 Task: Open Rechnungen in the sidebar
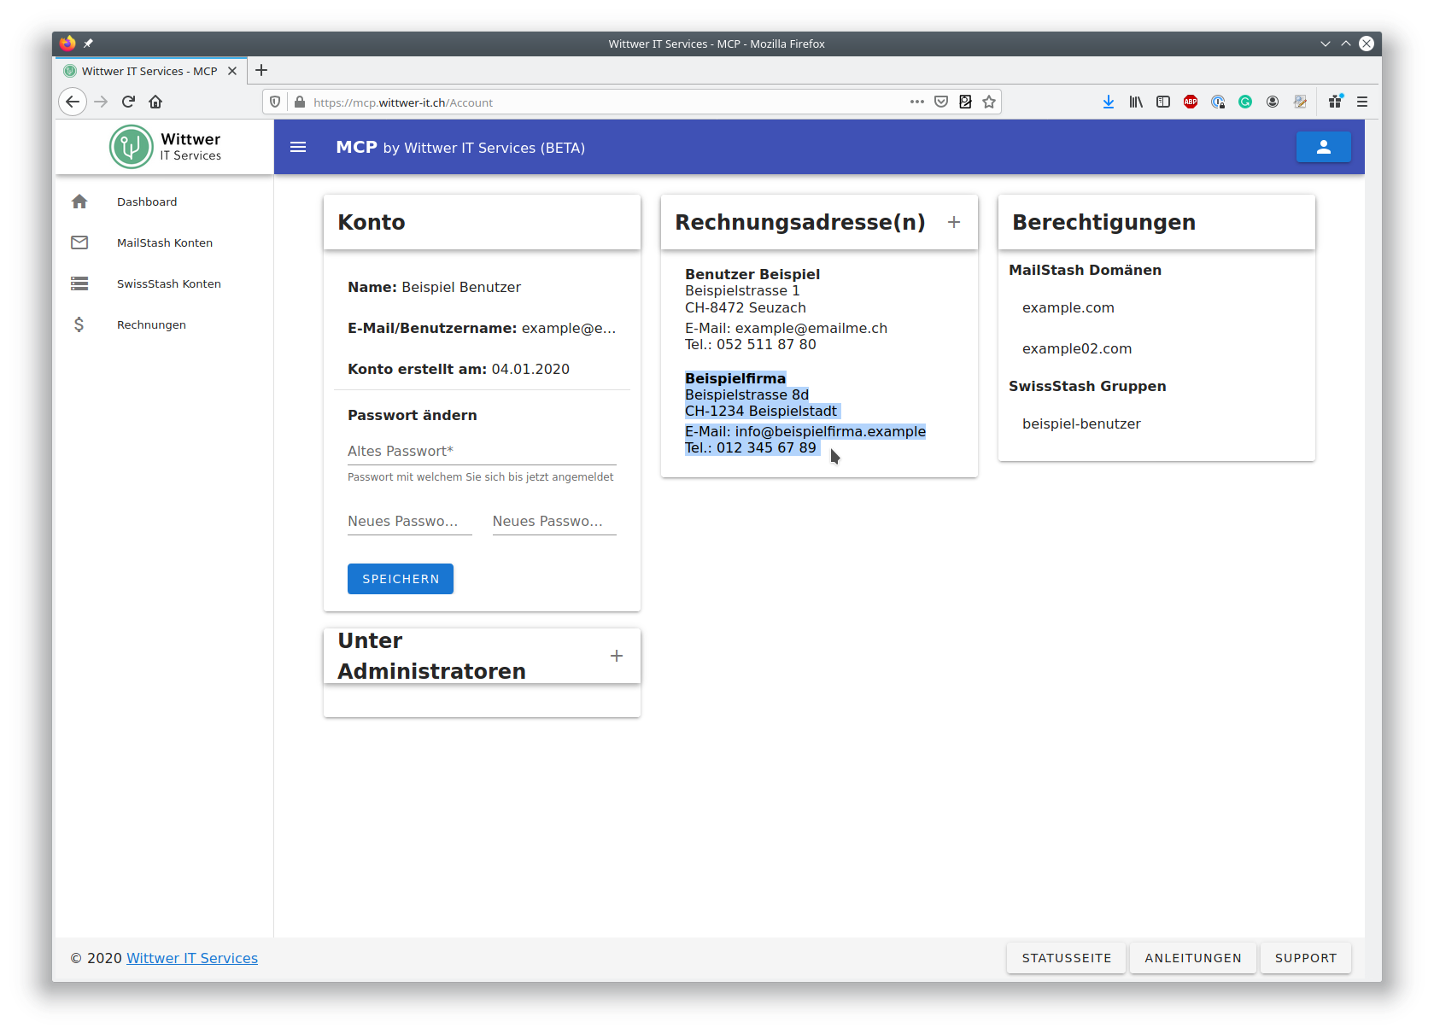(151, 324)
